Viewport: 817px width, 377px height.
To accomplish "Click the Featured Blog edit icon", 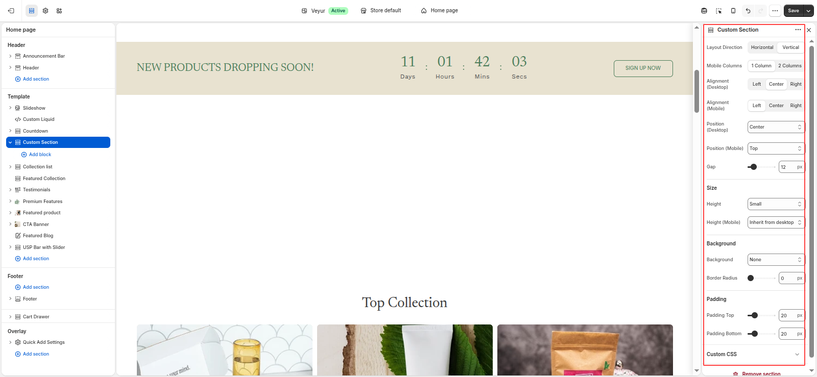I will coord(18,236).
